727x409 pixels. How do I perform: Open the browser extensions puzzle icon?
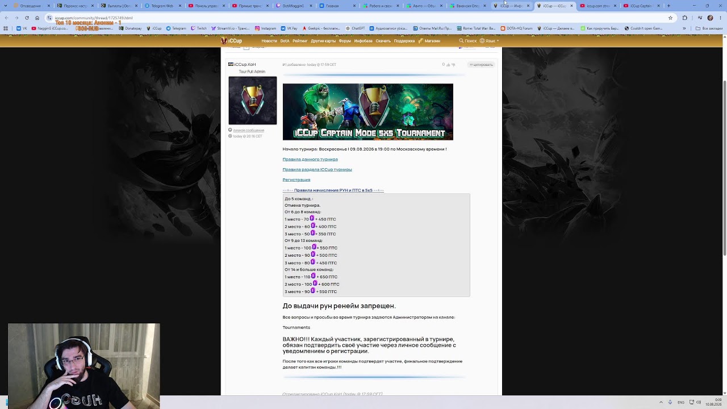pyautogui.click(x=684, y=18)
